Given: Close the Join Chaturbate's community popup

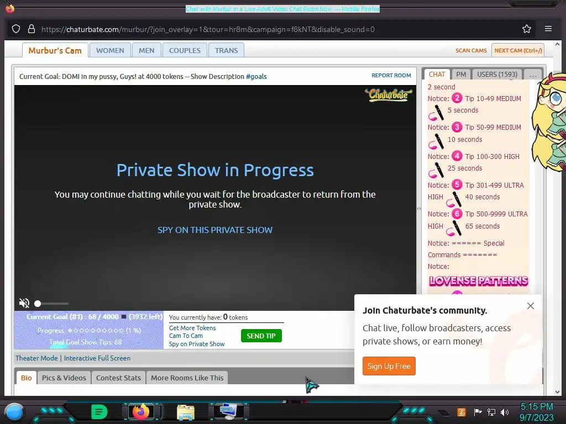Looking at the screenshot, I should coord(530,306).
